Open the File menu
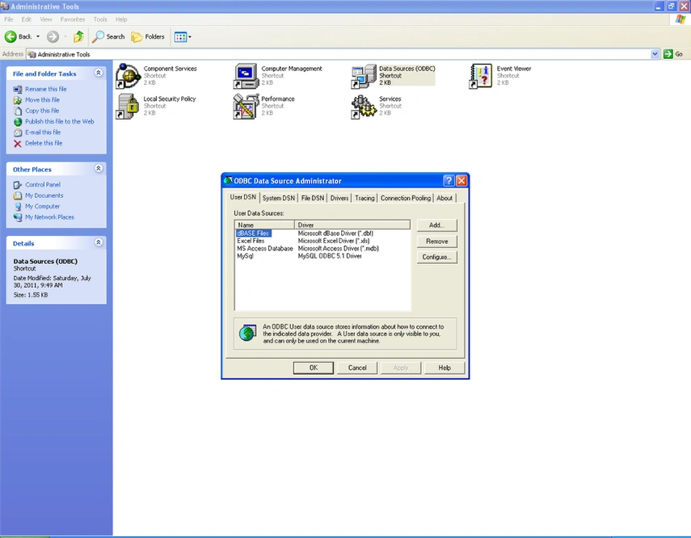 (x=8, y=19)
